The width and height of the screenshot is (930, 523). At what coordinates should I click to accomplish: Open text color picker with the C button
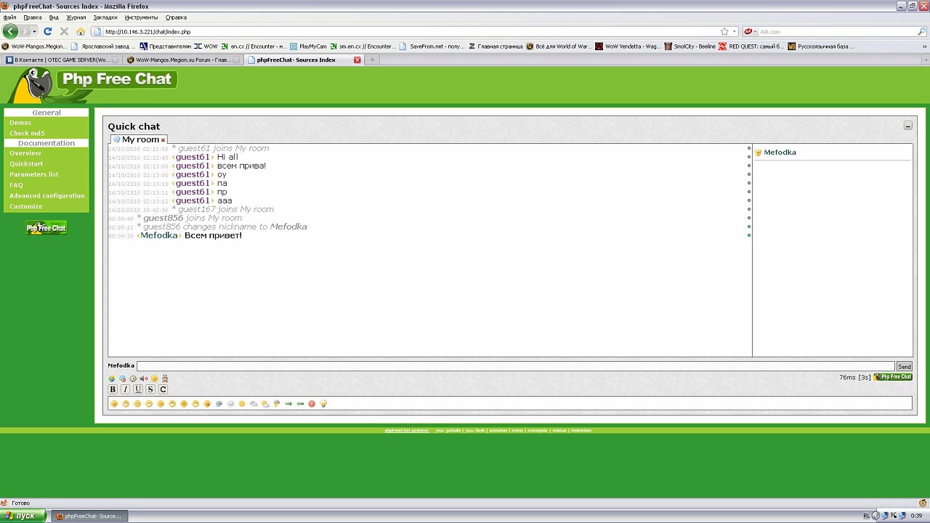163,389
